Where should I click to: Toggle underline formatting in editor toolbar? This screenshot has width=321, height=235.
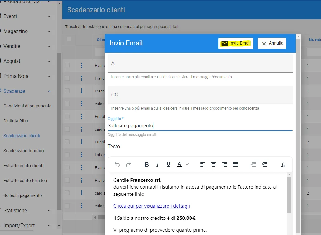[x=168, y=164]
